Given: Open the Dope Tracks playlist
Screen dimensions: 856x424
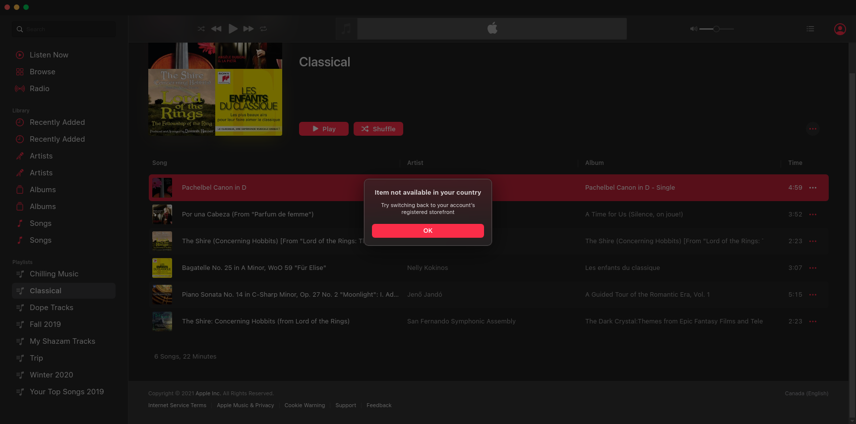Looking at the screenshot, I should [x=52, y=308].
